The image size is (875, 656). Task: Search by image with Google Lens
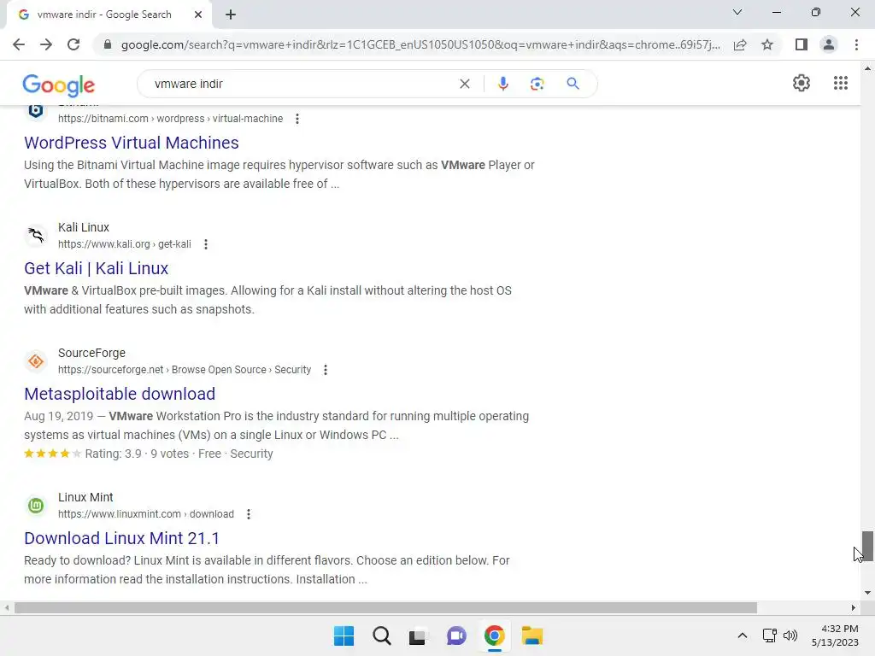tap(537, 84)
